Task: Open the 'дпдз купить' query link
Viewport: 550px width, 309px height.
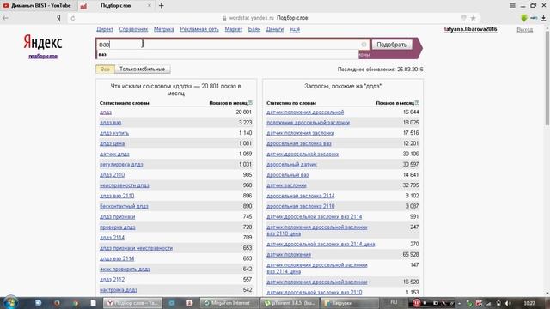Action: point(114,133)
